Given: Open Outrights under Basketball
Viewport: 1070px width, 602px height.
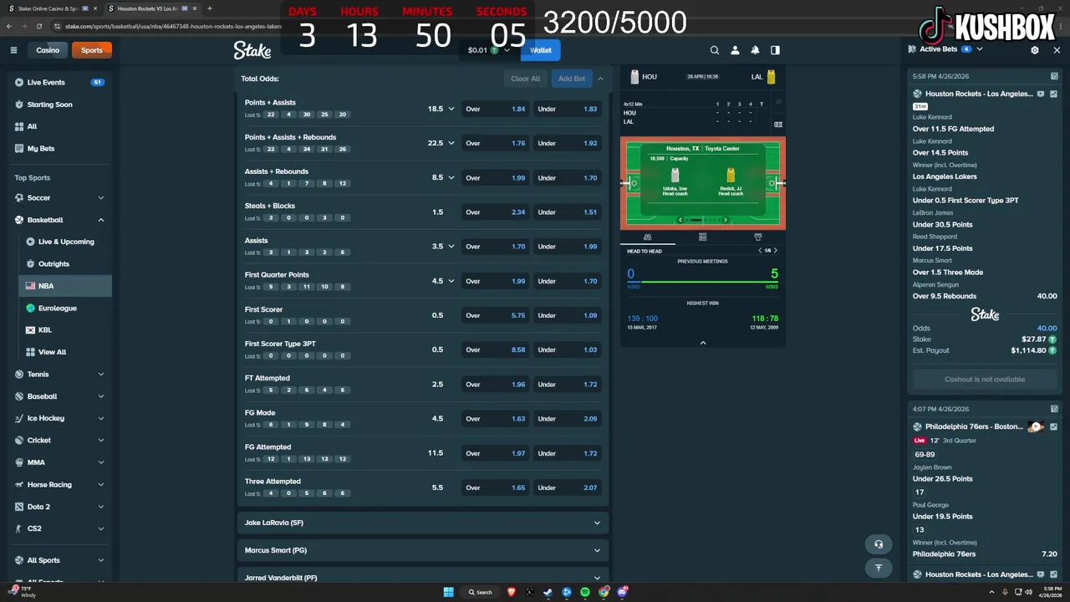Looking at the screenshot, I should point(65,264).
